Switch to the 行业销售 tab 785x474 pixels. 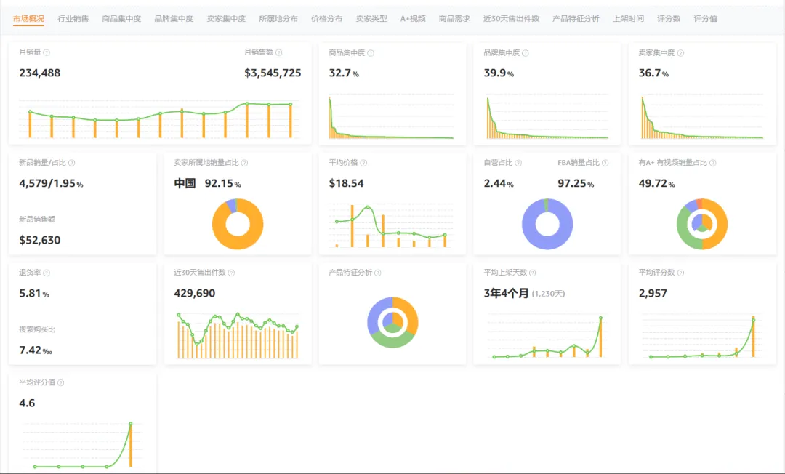pyautogui.click(x=73, y=18)
